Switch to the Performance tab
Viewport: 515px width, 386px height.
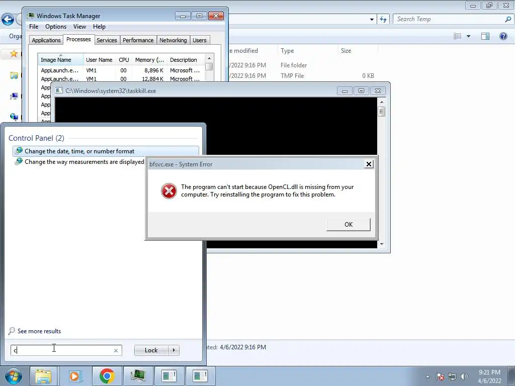tap(138, 40)
